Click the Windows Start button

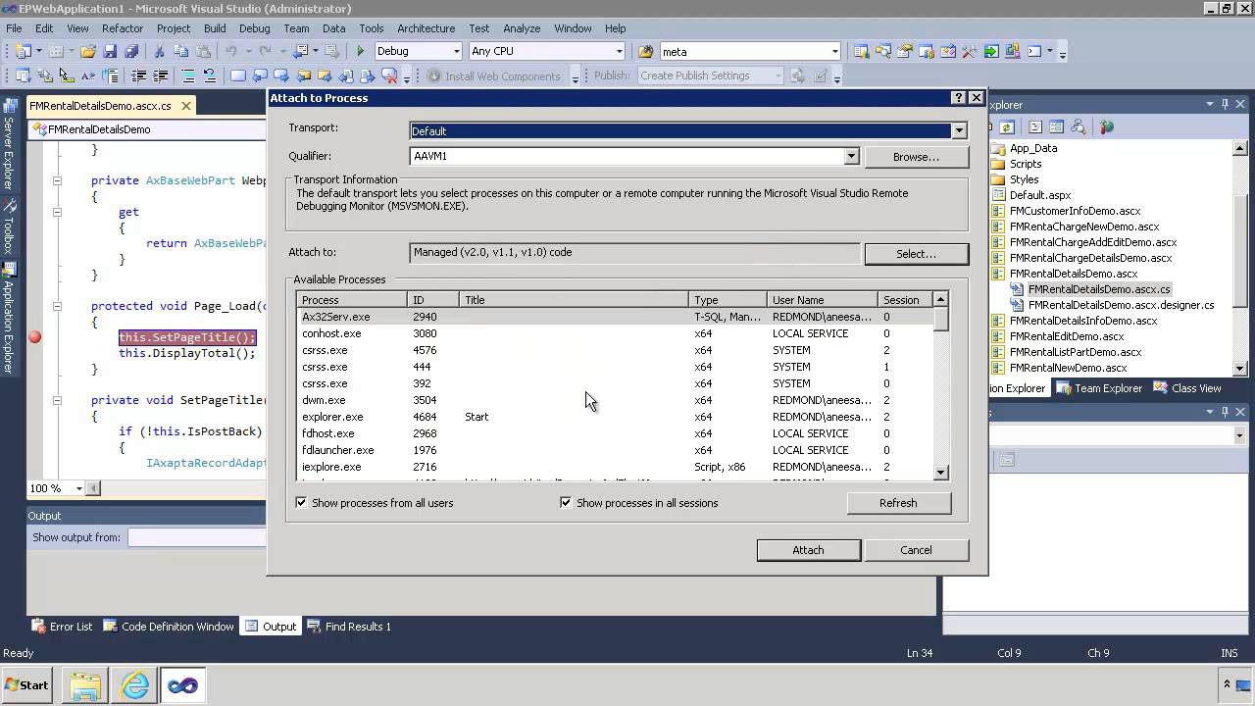[x=27, y=685]
